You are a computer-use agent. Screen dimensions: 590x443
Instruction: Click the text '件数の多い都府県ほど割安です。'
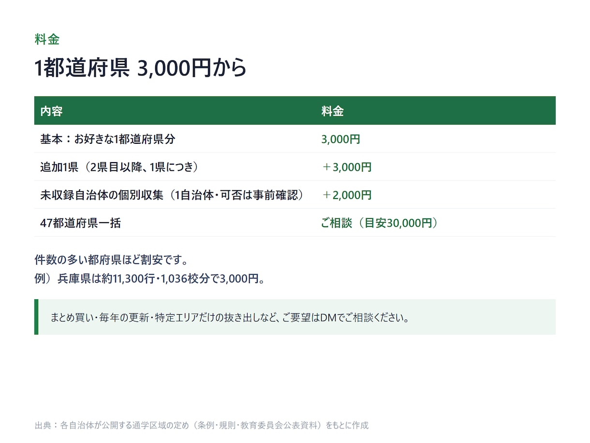click(x=111, y=260)
